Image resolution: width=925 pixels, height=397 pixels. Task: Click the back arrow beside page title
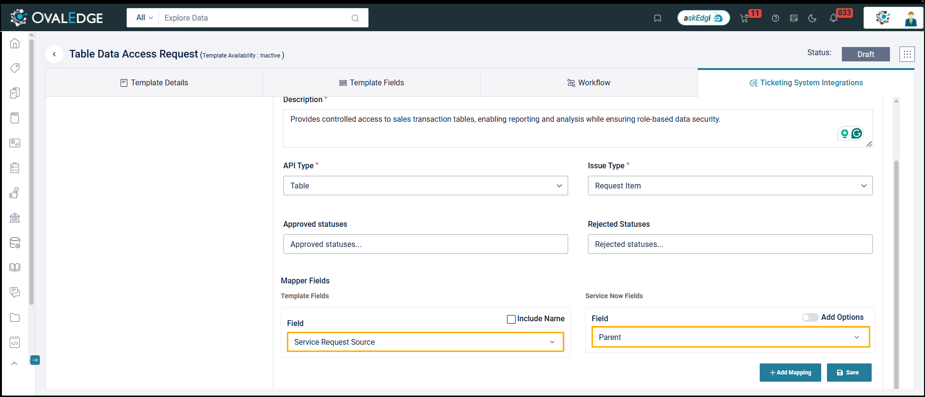click(x=54, y=54)
